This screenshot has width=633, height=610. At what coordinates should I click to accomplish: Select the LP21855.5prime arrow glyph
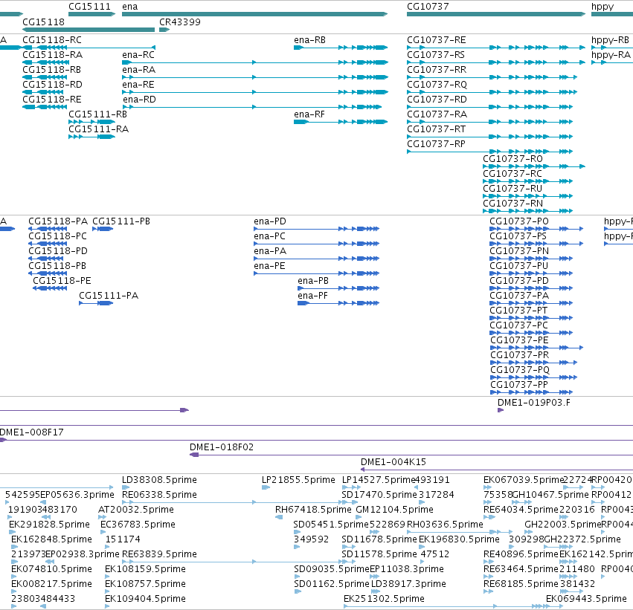[x=266, y=487]
